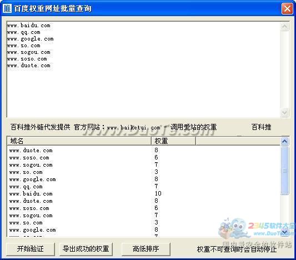This screenshot has height=260, width=296.
Task: Close the 百度权重网址批量查询 window
Action: [287, 8]
